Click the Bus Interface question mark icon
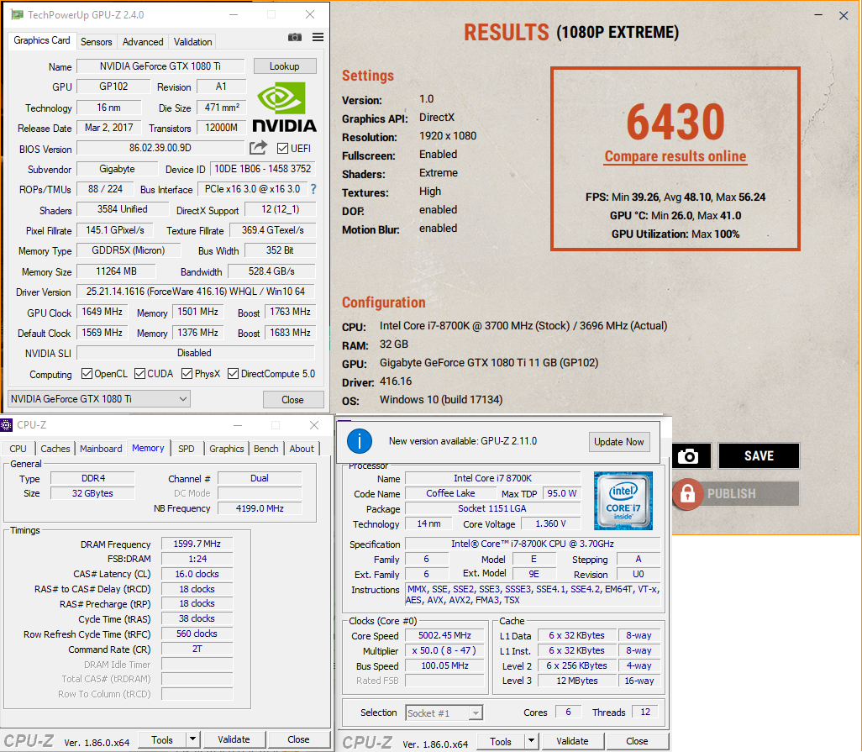 (313, 189)
